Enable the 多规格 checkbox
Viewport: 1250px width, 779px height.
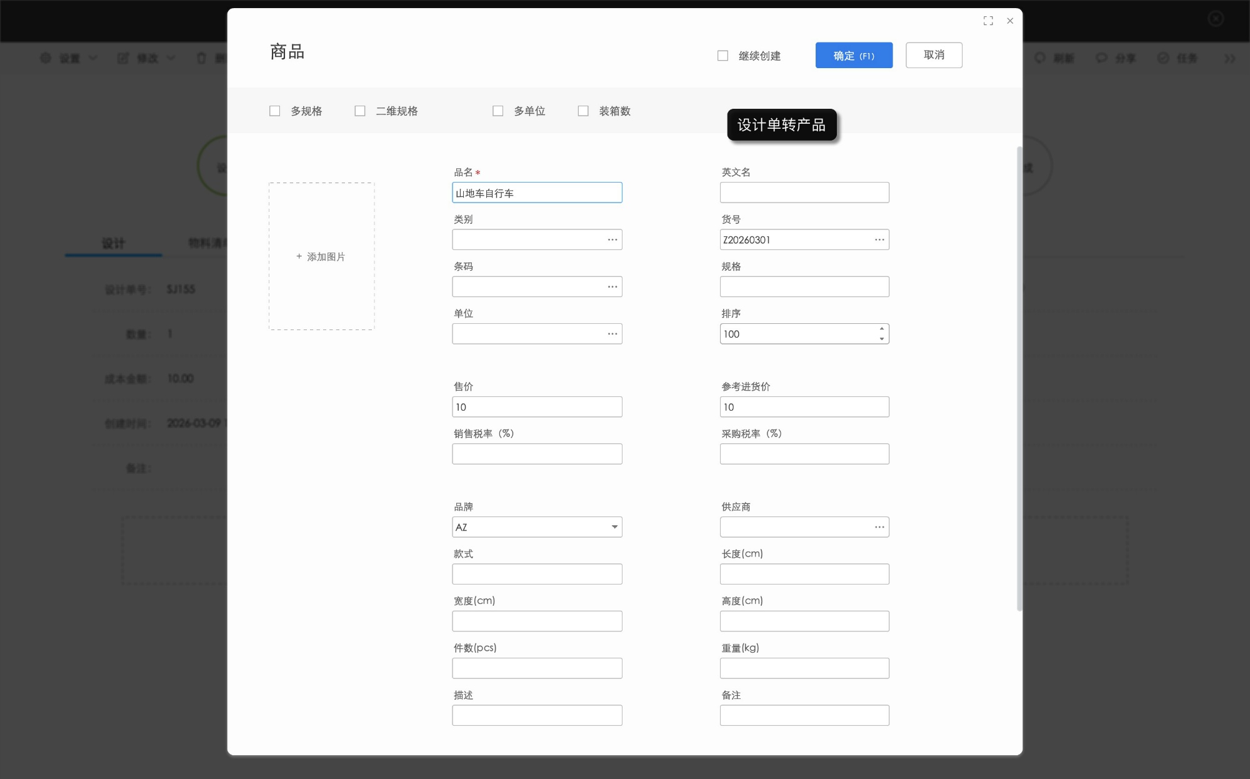click(274, 111)
